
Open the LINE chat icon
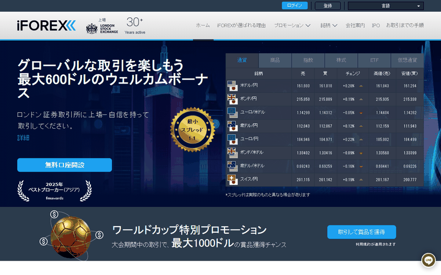pyautogui.click(x=428, y=260)
